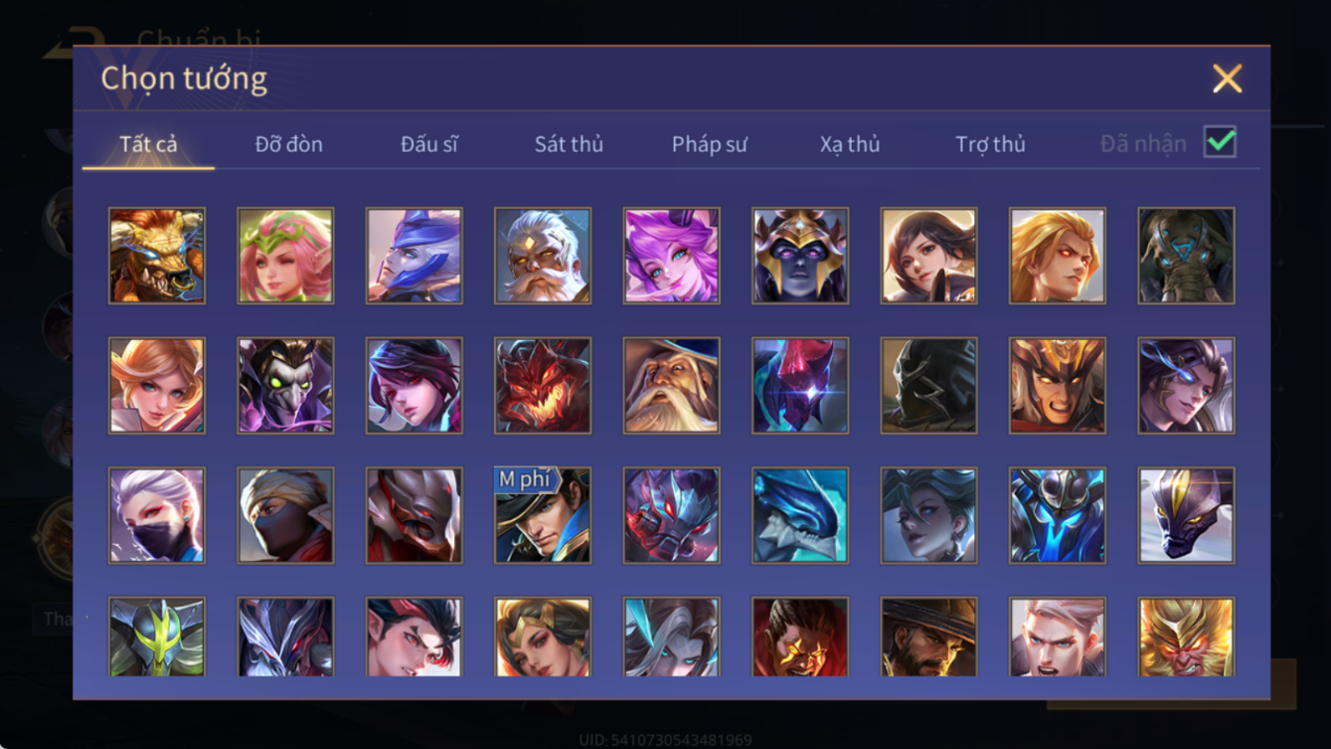This screenshot has height=749, width=1331.
Task: Filter heroes by Sát thủ
Action: (569, 144)
